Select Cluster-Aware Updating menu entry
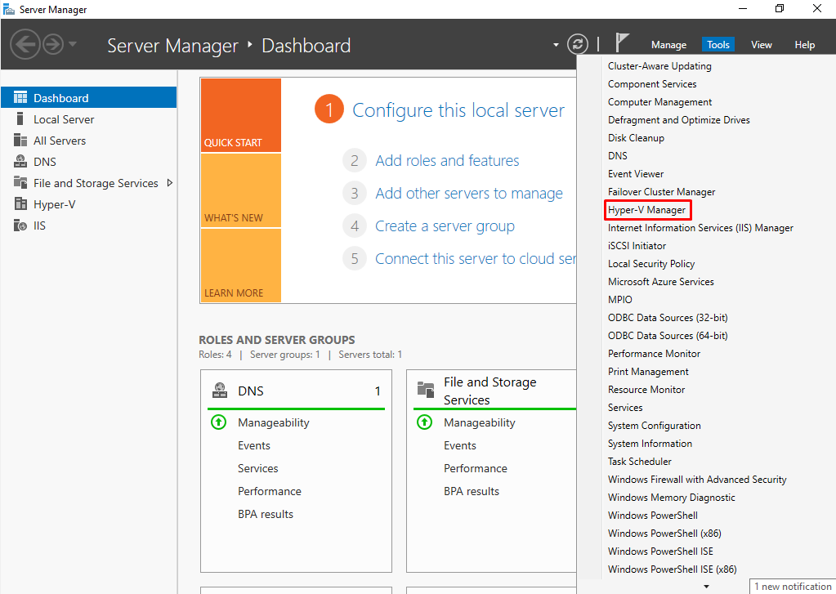This screenshot has width=836, height=594. [659, 66]
